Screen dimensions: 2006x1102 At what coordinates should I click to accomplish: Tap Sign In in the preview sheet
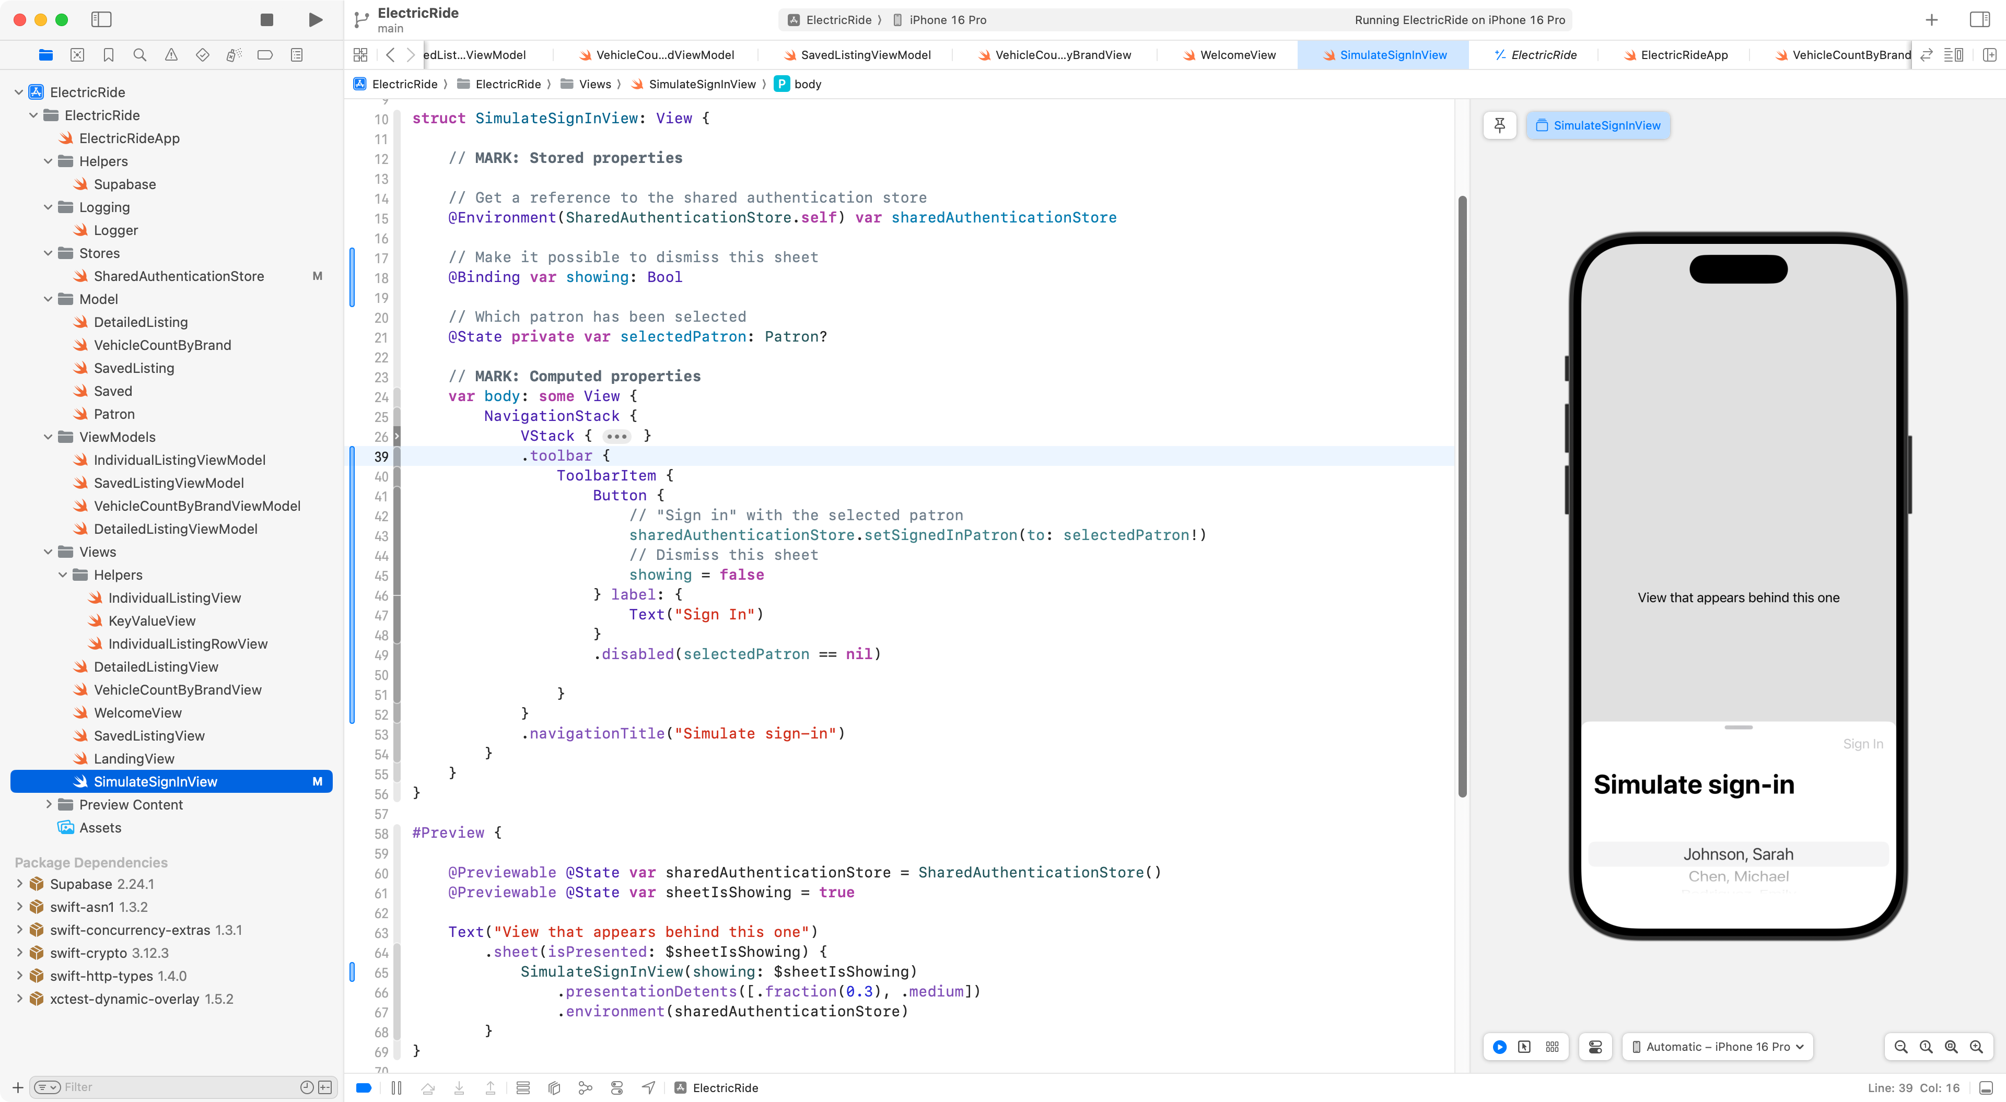click(x=1863, y=744)
